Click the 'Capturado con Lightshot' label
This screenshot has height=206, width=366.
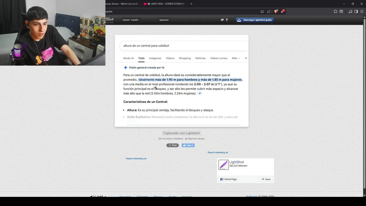coord(182,133)
